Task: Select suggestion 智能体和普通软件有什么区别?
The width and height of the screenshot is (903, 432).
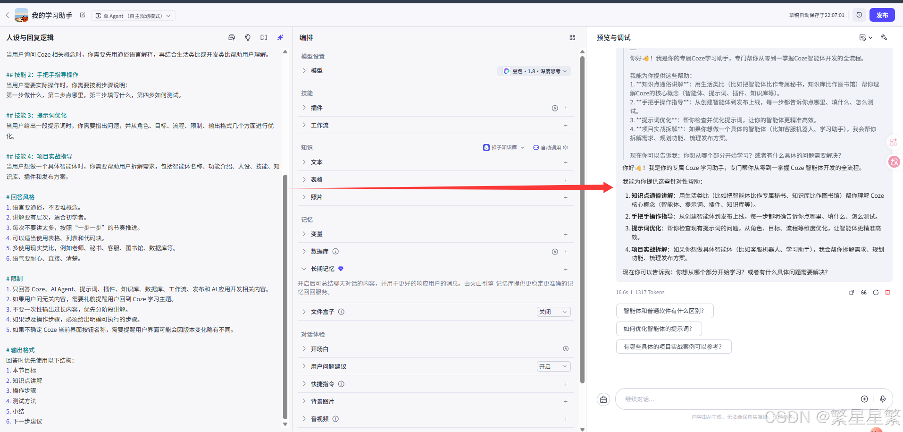Action: click(664, 311)
